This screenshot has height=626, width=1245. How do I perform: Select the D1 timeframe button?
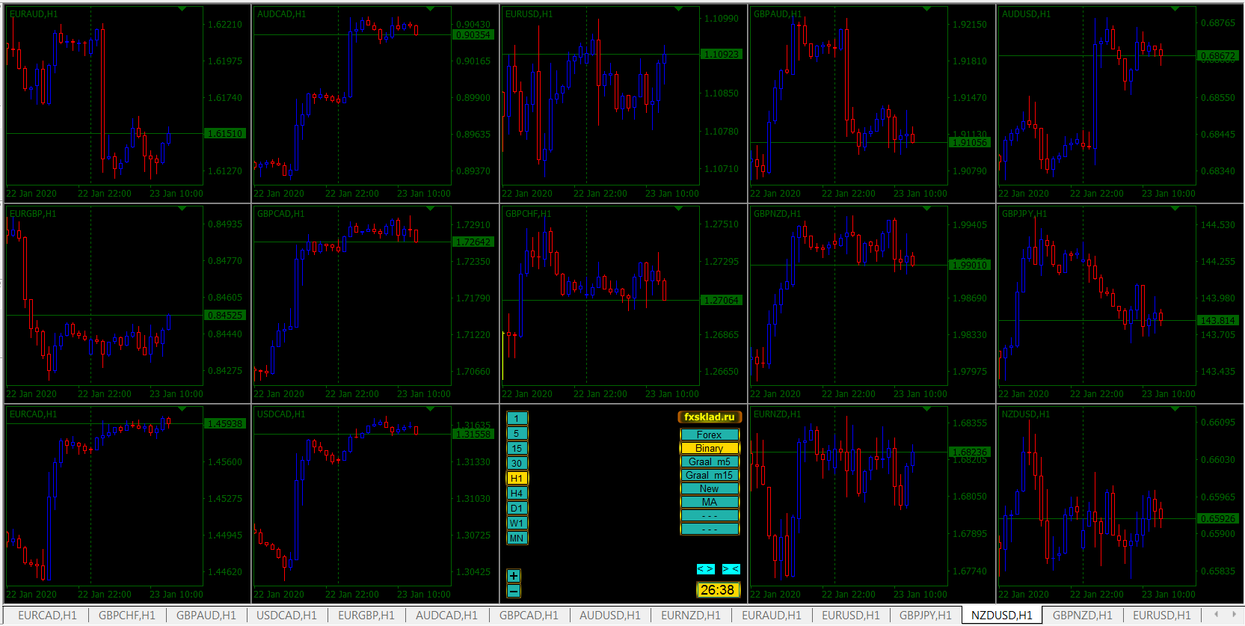[x=517, y=508]
